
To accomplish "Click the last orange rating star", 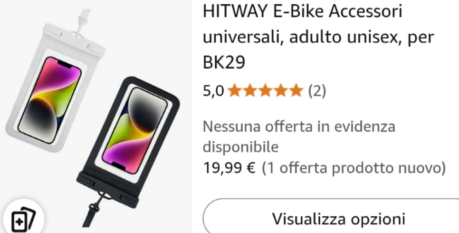I will (x=296, y=90).
